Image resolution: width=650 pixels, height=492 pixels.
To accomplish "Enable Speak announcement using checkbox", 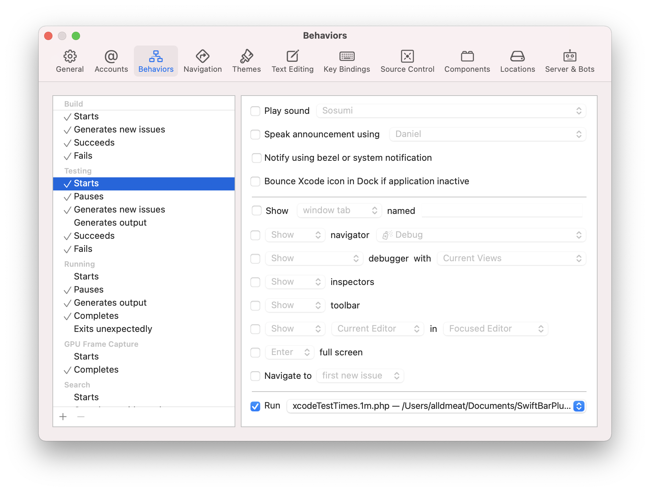I will [255, 135].
